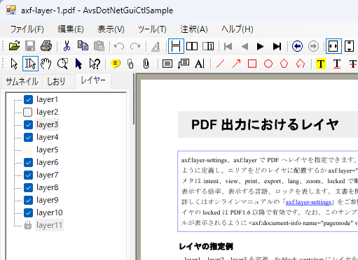Draw a red circle annotation
Viewport: 358px width, 260px height.
268,64
